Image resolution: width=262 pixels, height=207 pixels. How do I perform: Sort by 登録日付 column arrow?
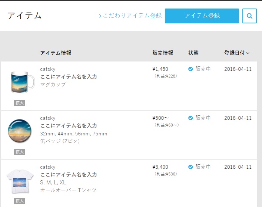(x=248, y=53)
